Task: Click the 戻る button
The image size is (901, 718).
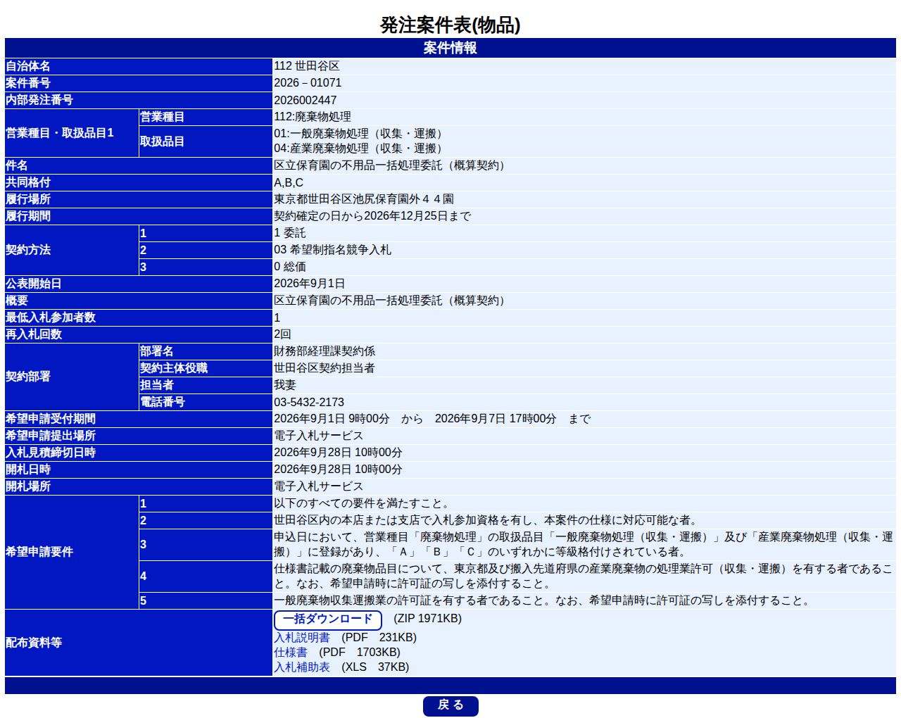Action: click(450, 706)
